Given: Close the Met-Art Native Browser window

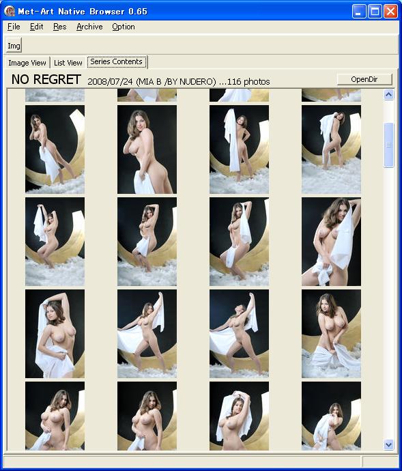Looking at the screenshot, I should click(x=391, y=12).
